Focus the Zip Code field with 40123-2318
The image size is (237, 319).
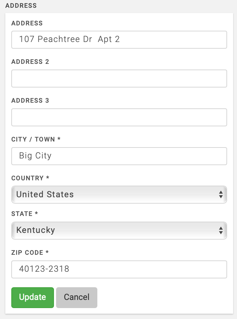[x=119, y=269]
